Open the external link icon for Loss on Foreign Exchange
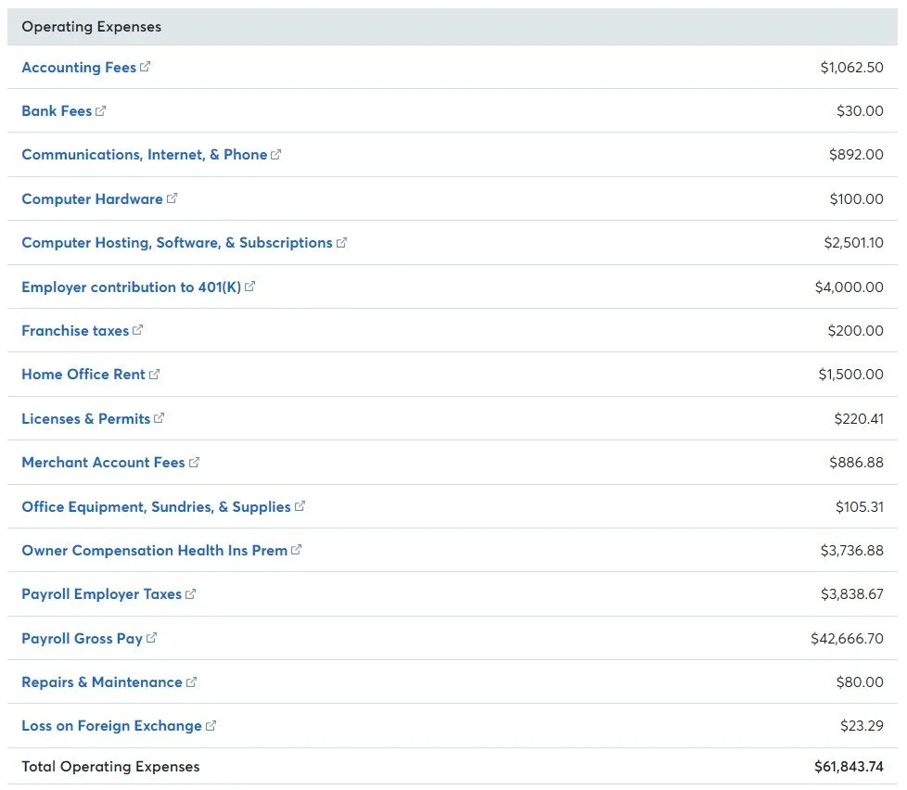907x790 pixels. (211, 725)
